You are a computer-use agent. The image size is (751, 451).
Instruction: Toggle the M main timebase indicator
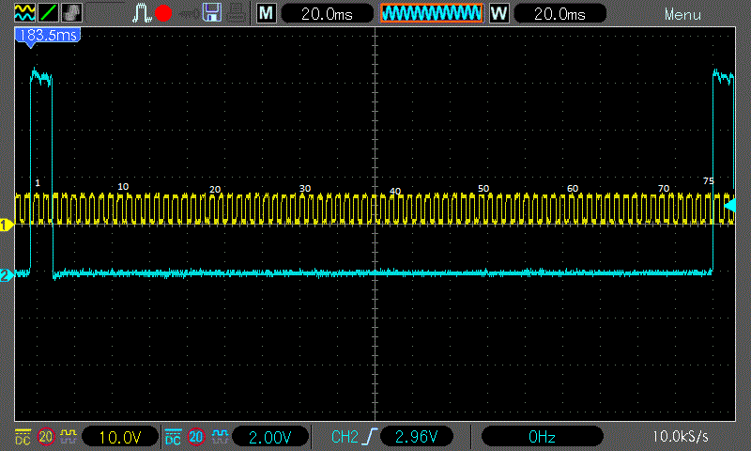[x=267, y=13]
